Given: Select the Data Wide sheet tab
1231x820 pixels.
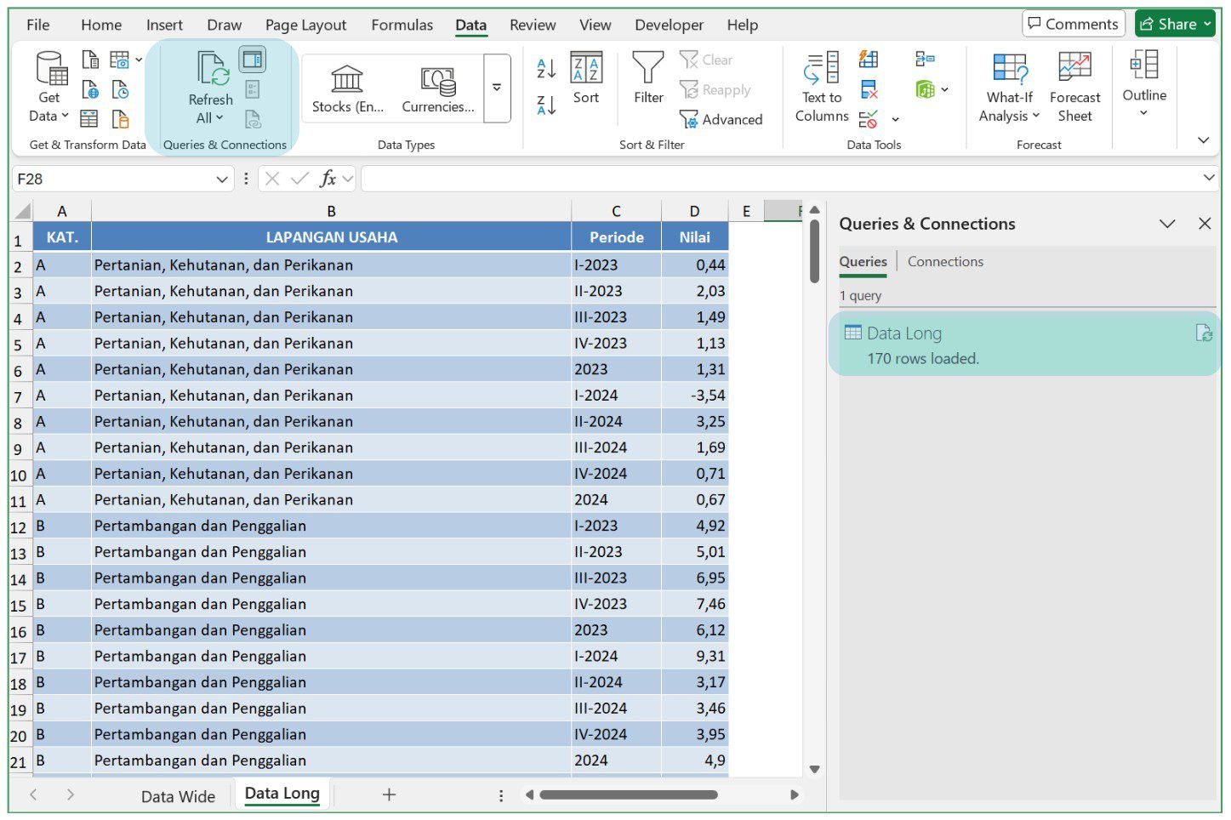Looking at the screenshot, I should [178, 796].
